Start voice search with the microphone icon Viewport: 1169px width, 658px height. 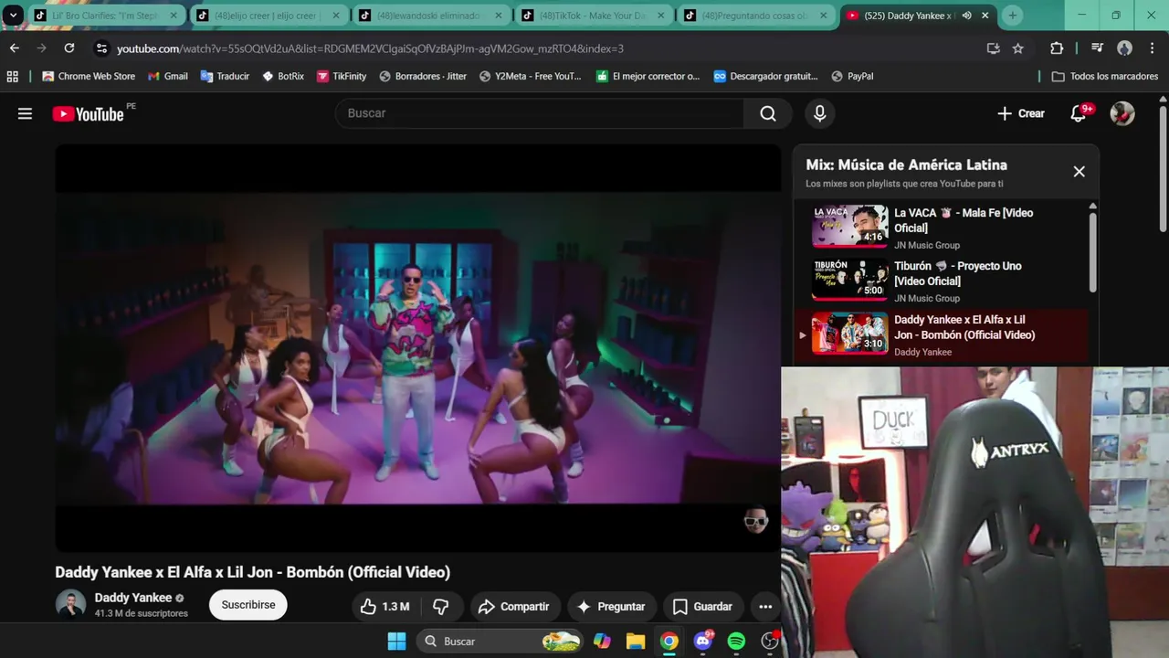(819, 113)
